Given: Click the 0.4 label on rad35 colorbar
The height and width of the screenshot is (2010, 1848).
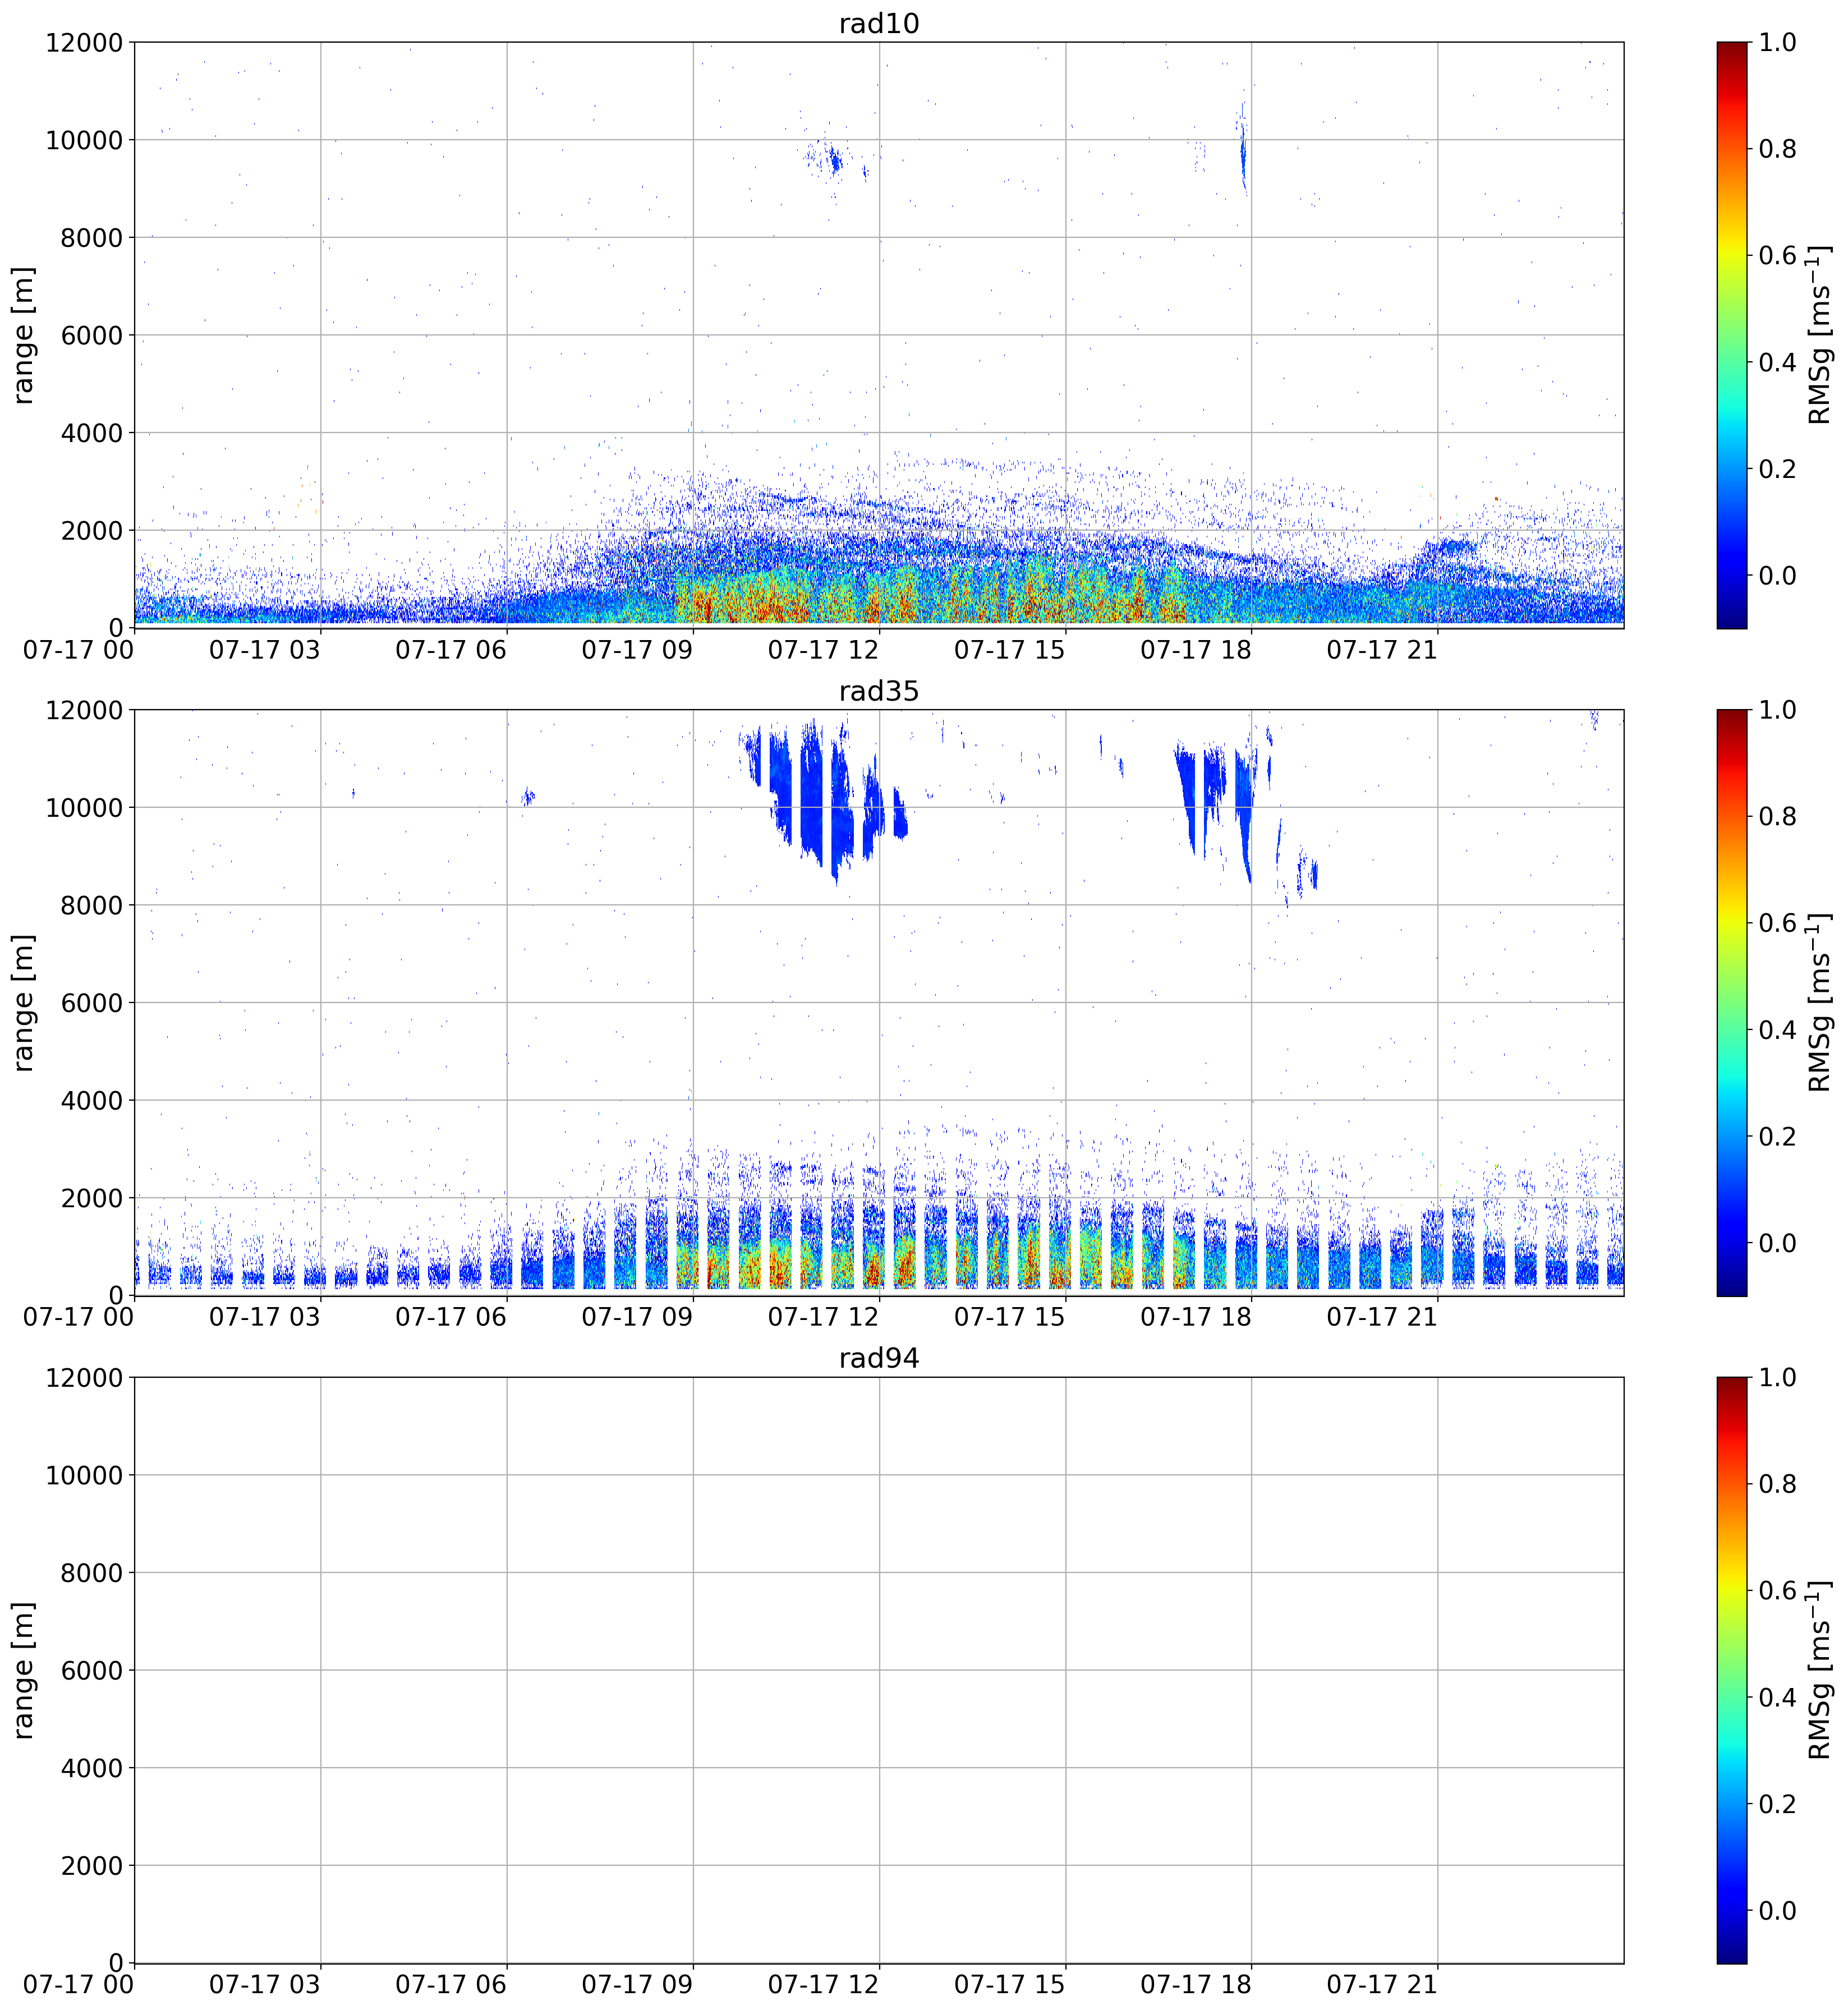Looking at the screenshot, I should tap(1778, 1030).
